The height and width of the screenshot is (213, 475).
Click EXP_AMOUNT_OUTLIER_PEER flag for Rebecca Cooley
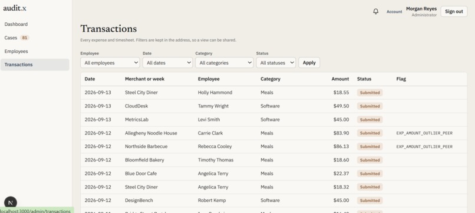(424, 147)
